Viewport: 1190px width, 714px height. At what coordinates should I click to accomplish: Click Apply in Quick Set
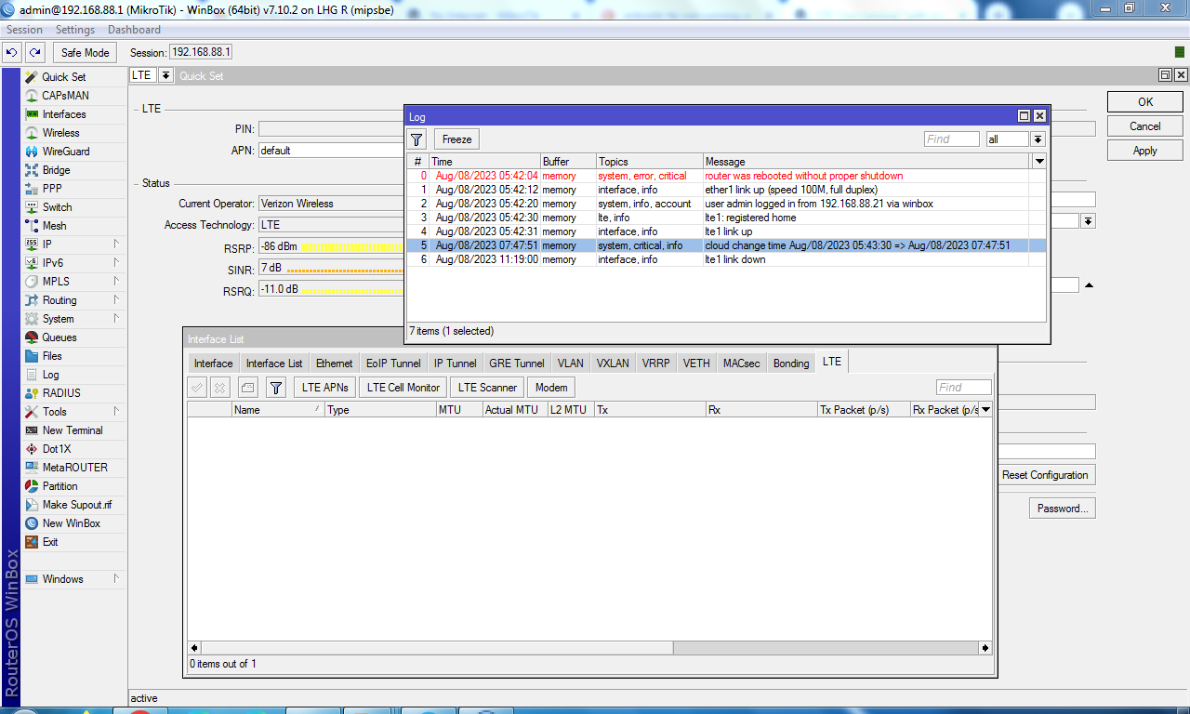coord(1145,151)
